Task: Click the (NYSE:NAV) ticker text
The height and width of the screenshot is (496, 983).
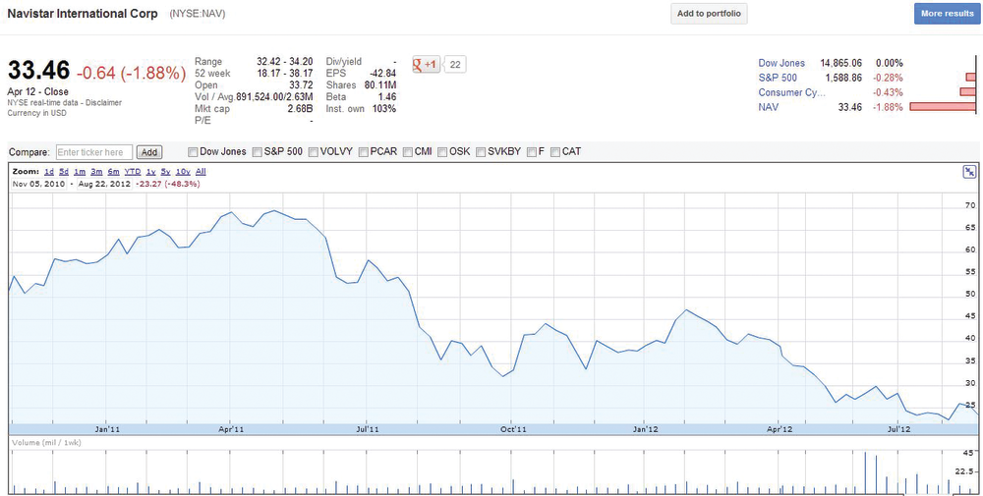Action: coord(198,13)
